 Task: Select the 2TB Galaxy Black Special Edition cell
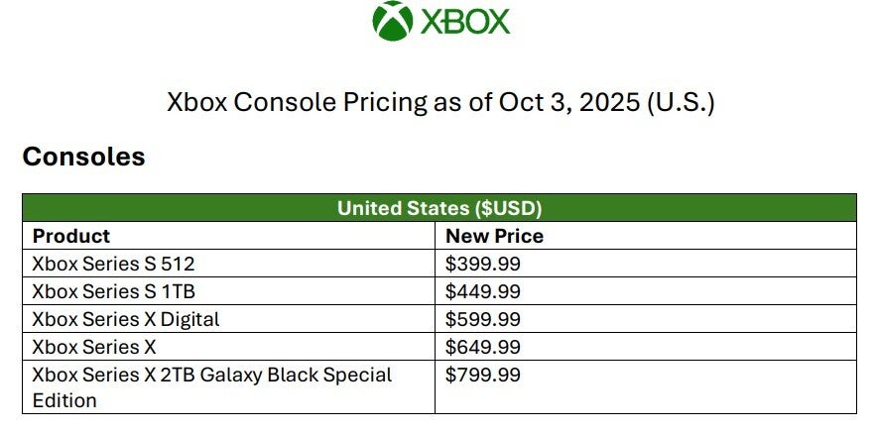(x=228, y=386)
